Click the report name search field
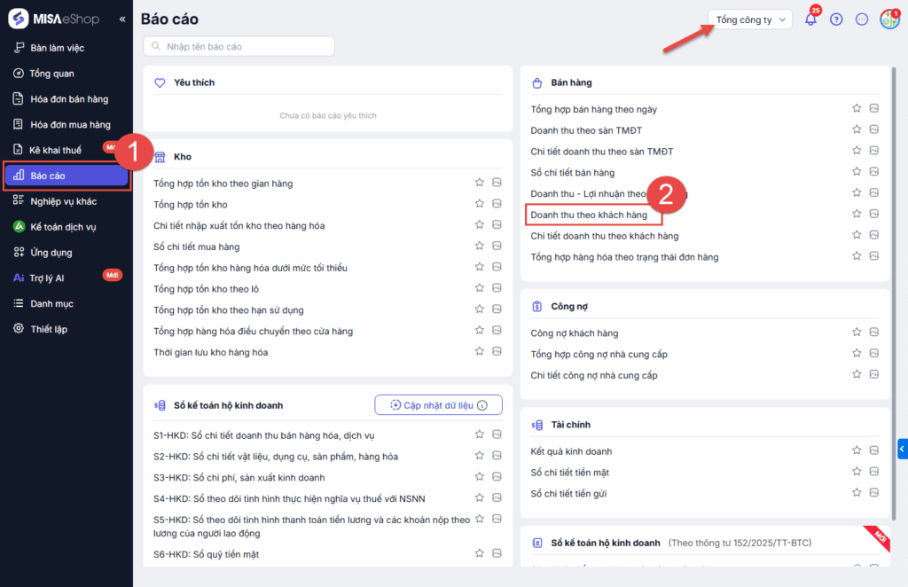The height and width of the screenshot is (587, 908). [x=239, y=46]
